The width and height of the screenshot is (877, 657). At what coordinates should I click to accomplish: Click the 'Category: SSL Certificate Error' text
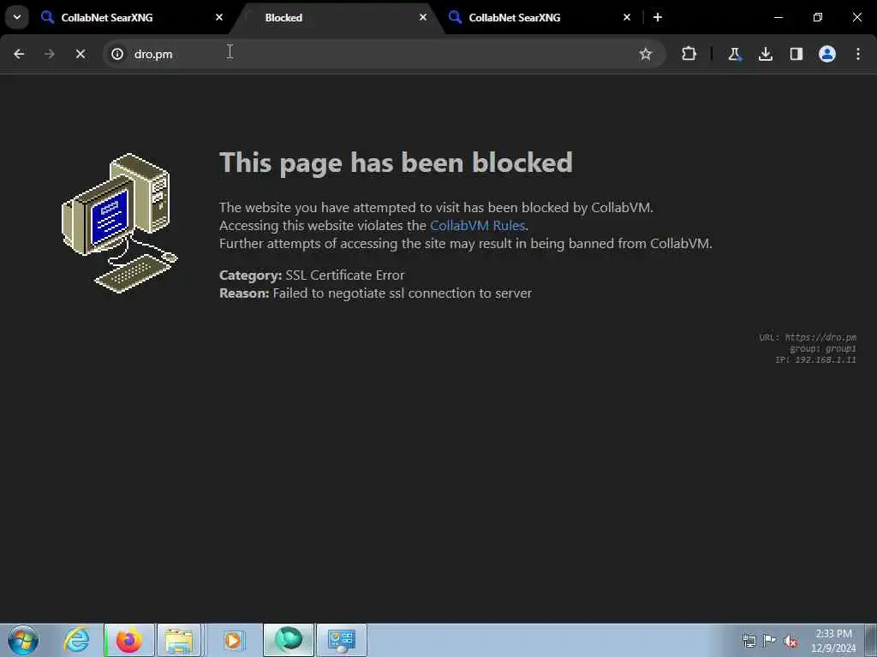tap(312, 275)
